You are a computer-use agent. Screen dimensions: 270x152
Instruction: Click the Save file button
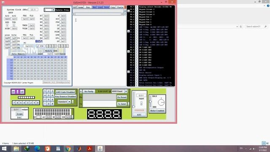tap(106, 7)
